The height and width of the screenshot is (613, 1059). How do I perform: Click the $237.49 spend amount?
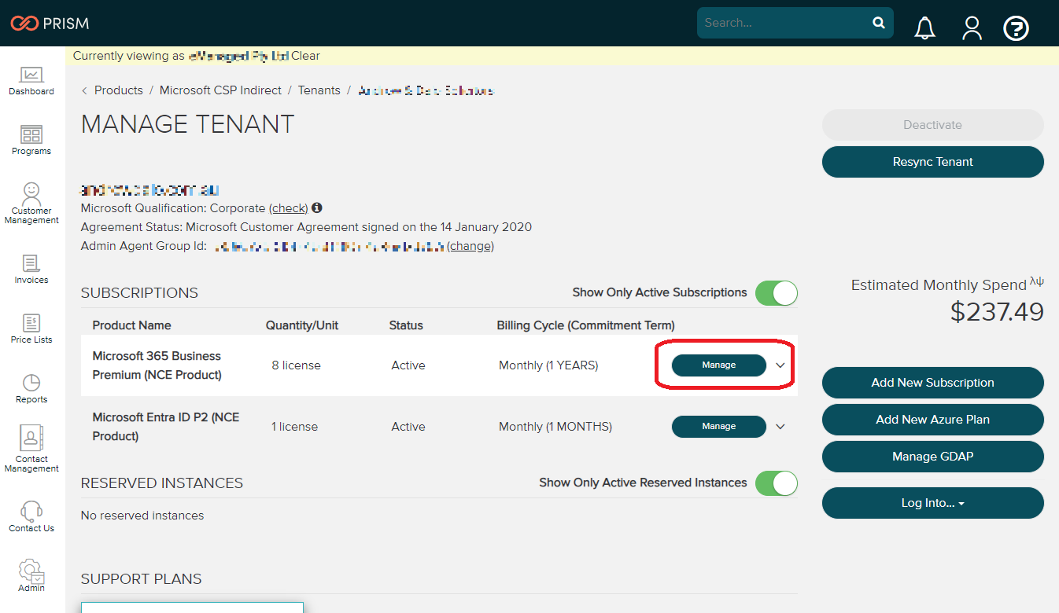(997, 312)
